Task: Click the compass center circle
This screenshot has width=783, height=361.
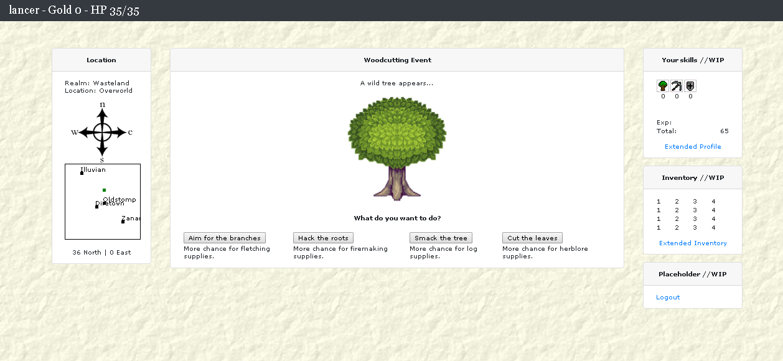Action: 103,132
